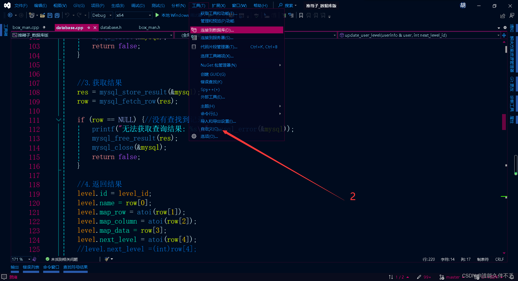Click the Visual Studio logo icon
Viewport: 518px width, 281px height.
click(7, 5)
